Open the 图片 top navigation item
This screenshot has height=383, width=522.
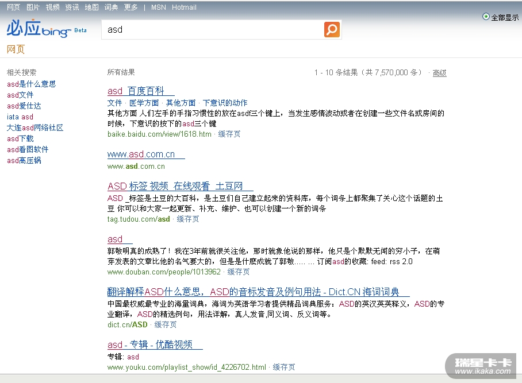[33, 7]
